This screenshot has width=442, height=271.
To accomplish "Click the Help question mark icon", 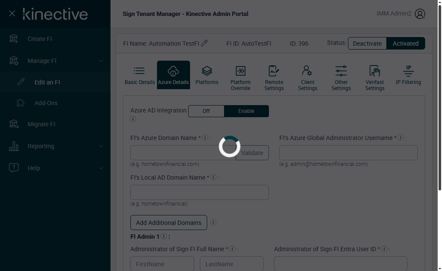I will point(13,168).
